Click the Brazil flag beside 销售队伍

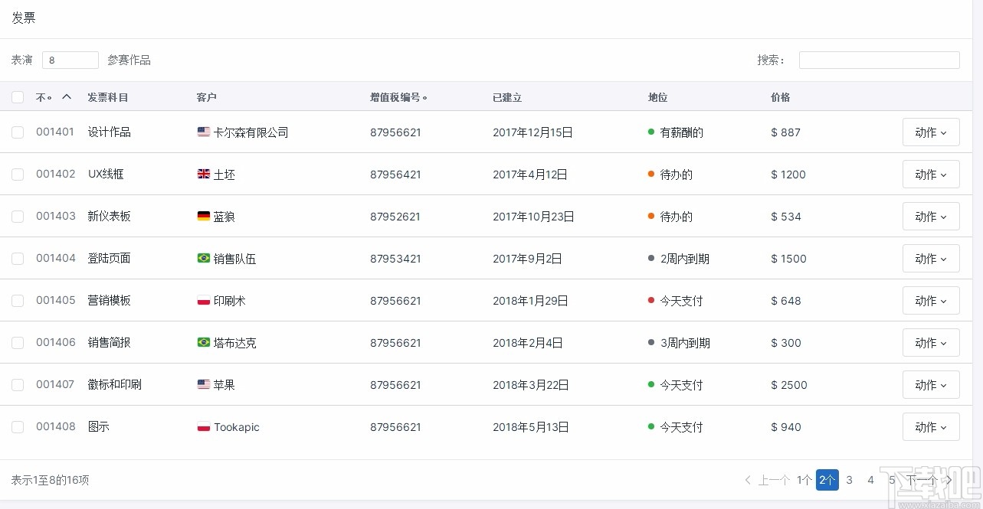pyautogui.click(x=203, y=258)
